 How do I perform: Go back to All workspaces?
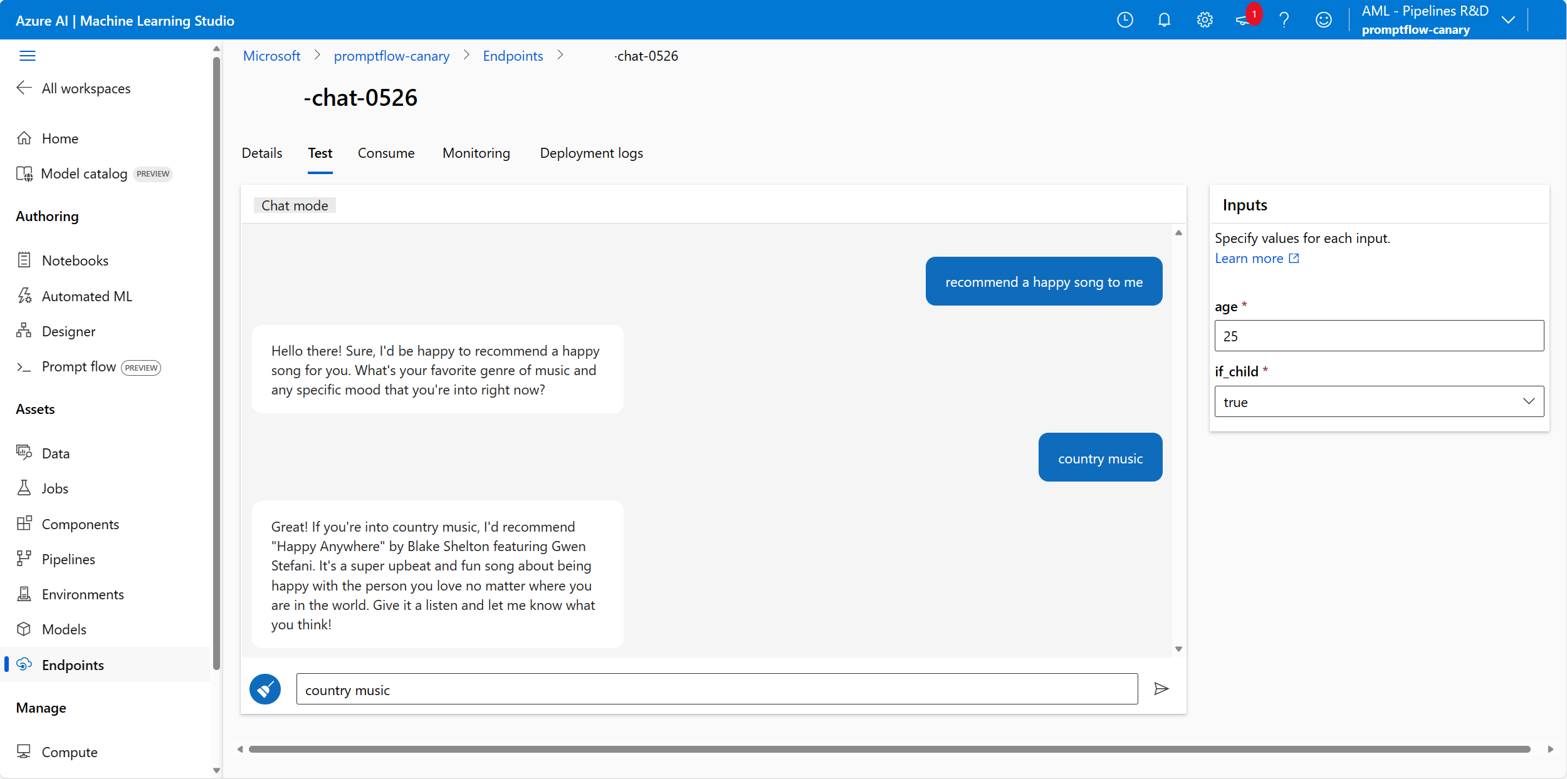pyautogui.click(x=86, y=88)
